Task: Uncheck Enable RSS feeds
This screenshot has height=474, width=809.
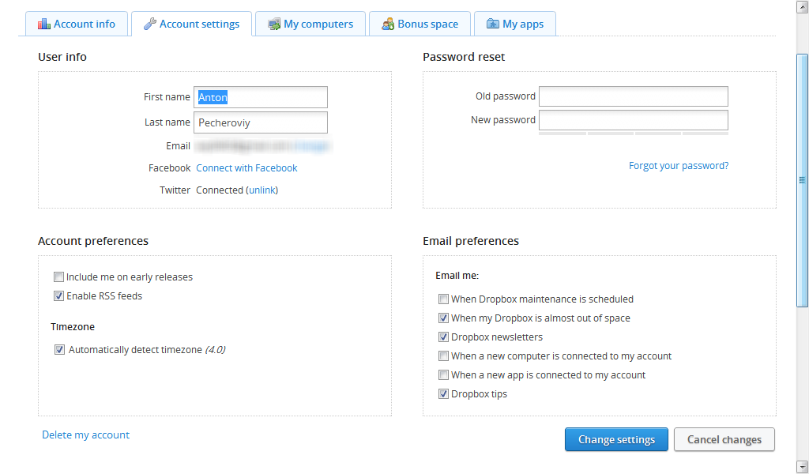Action: coord(58,296)
